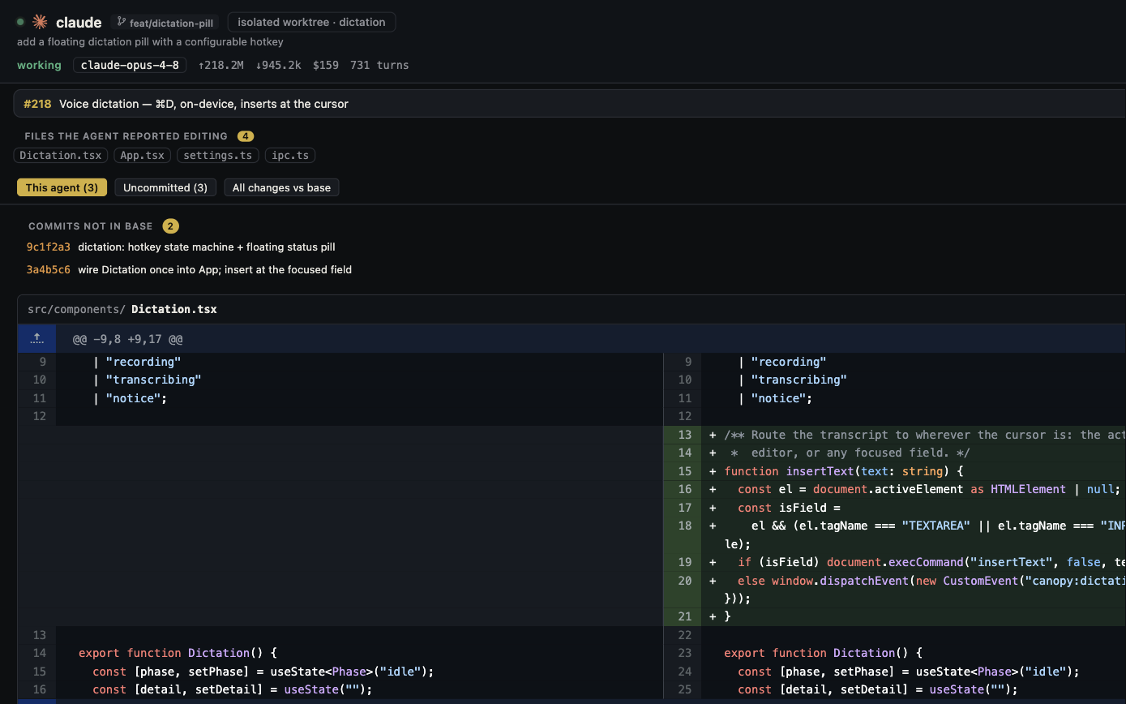Click added line 16 const el declaration
Image resolution: width=1126 pixels, height=704 pixels.
(x=895, y=489)
